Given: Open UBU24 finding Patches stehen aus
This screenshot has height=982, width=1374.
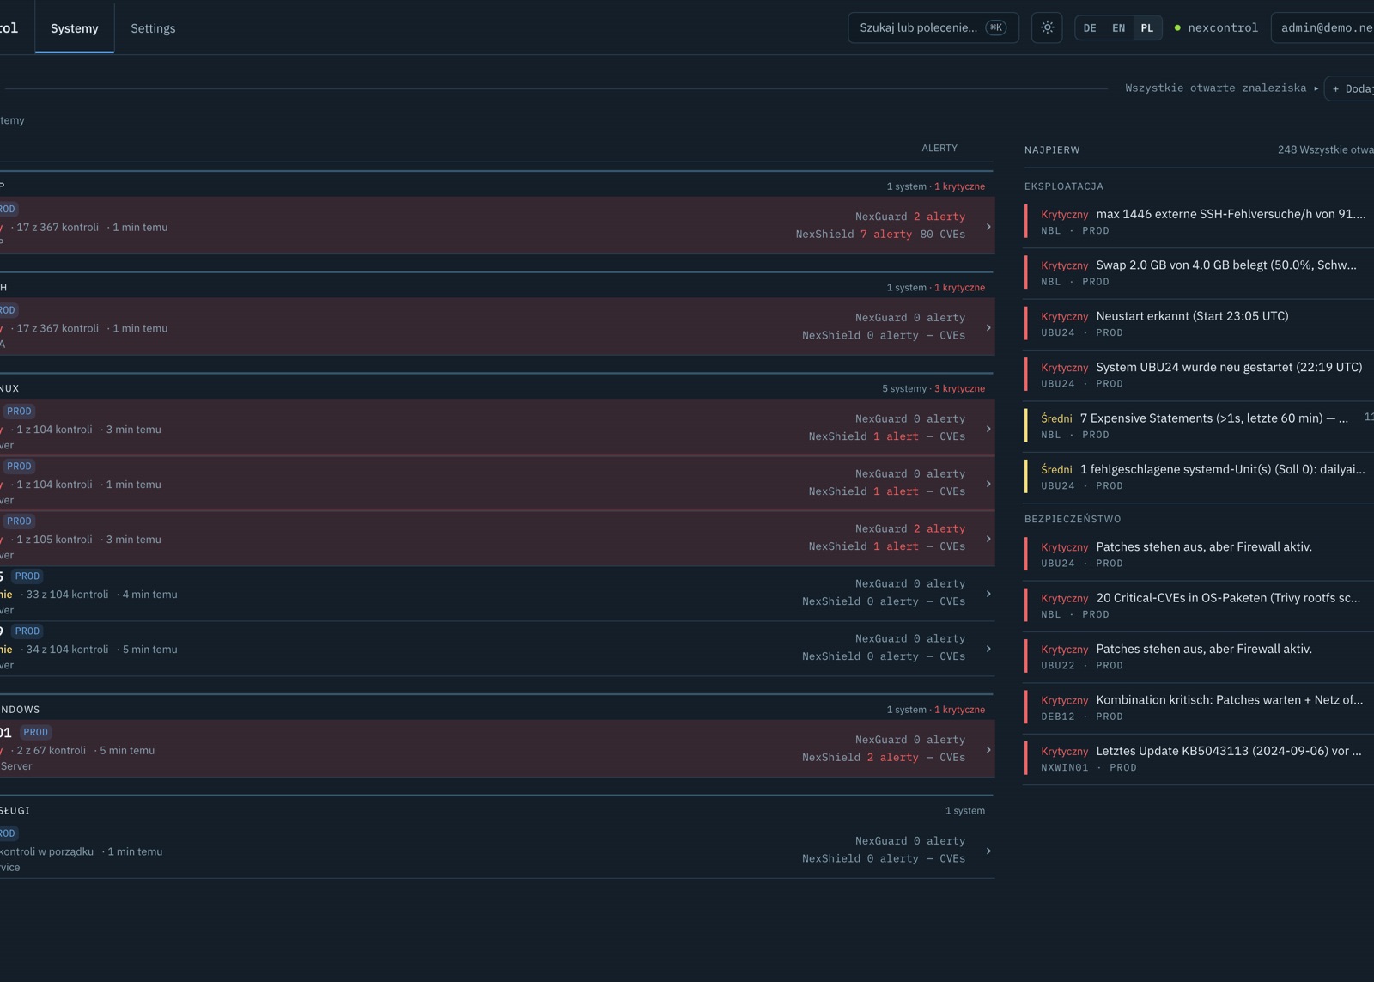Looking at the screenshot, I should 1199,554.
